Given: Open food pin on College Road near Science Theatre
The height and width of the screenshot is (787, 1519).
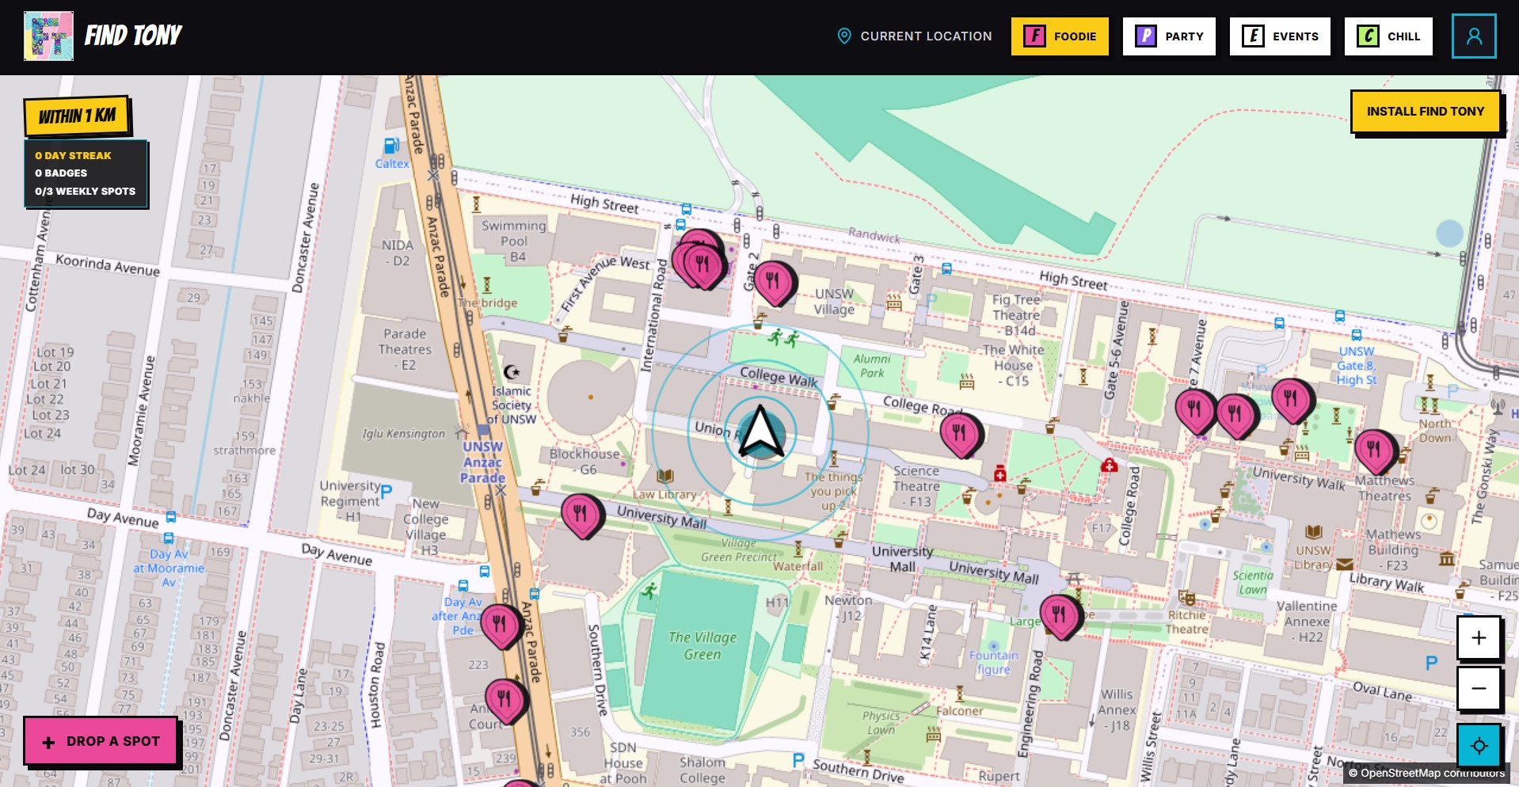Looking at the screenshot, I should [x=960, y=435].
